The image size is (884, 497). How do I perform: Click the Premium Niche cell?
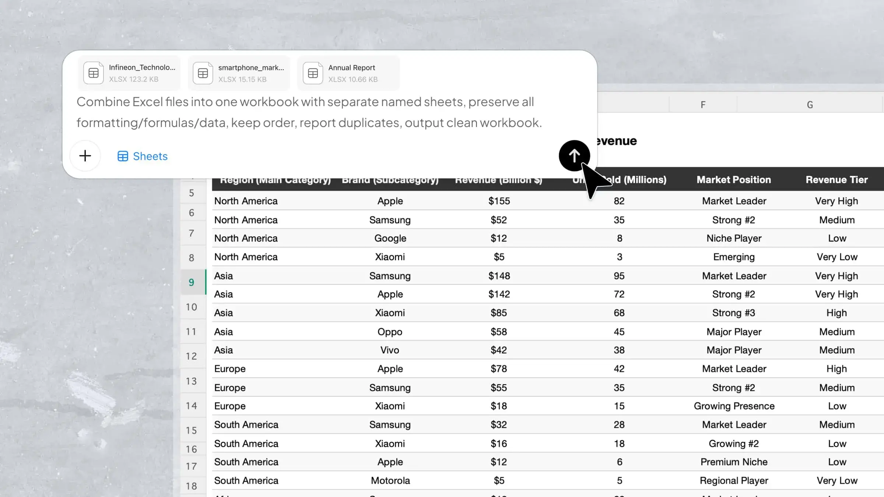(734, 462)
